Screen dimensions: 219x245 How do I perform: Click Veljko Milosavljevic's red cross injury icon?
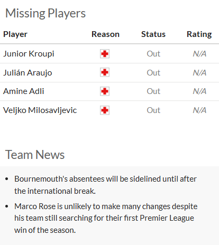pos(105,110)
